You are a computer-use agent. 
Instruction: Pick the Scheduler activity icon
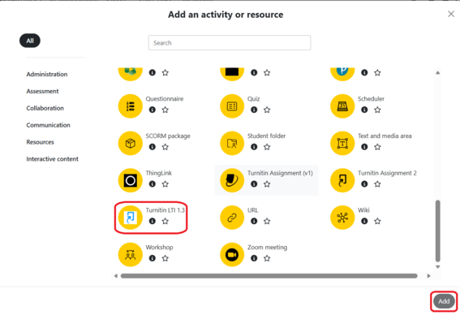pyautogui.click(x=342, y=106)
